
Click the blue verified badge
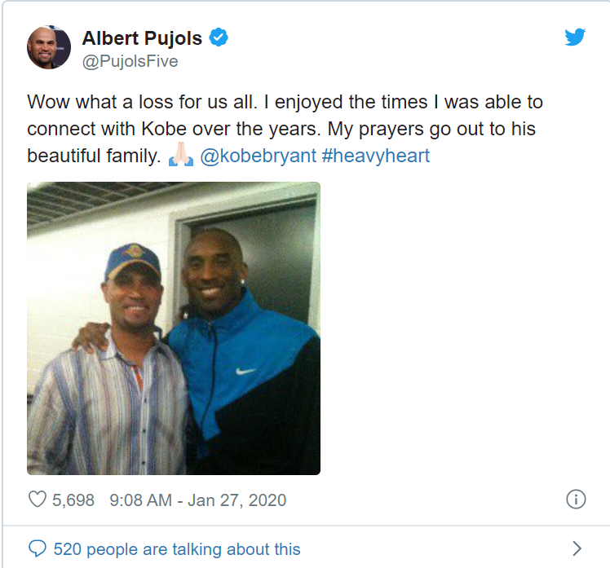point(219,37)
